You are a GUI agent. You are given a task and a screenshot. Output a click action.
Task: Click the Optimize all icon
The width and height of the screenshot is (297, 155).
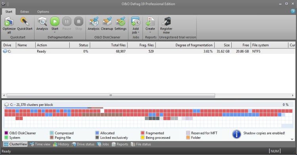[x=9, y=21]
